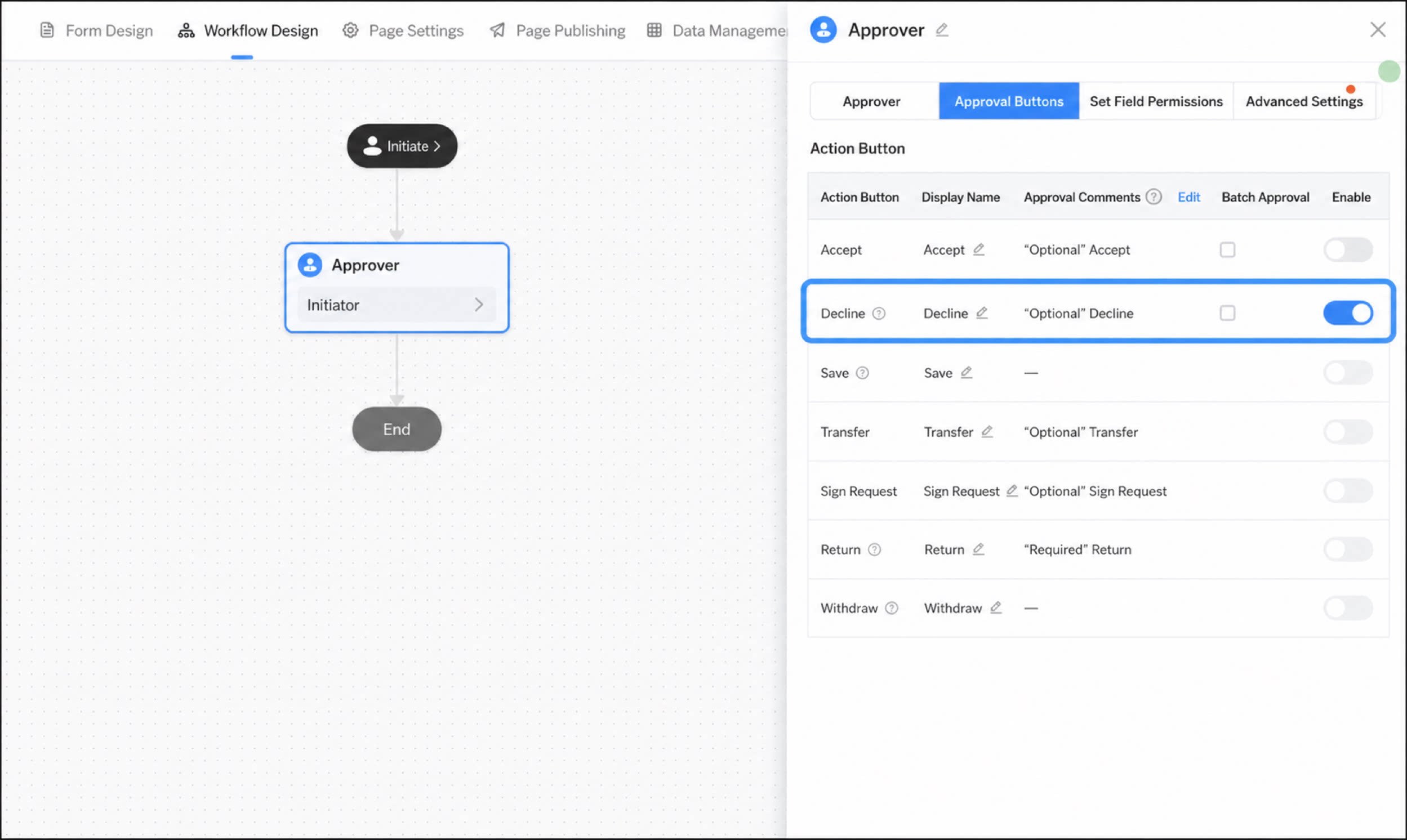Image resolution: width=1407 pixels, height=840 pixels.
Task: Select the End node in workflow
Action: [397, 429]
